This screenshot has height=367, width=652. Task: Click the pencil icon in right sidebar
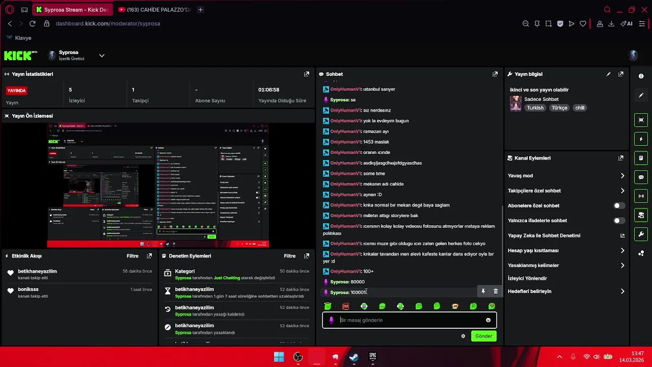click(641, 95)
